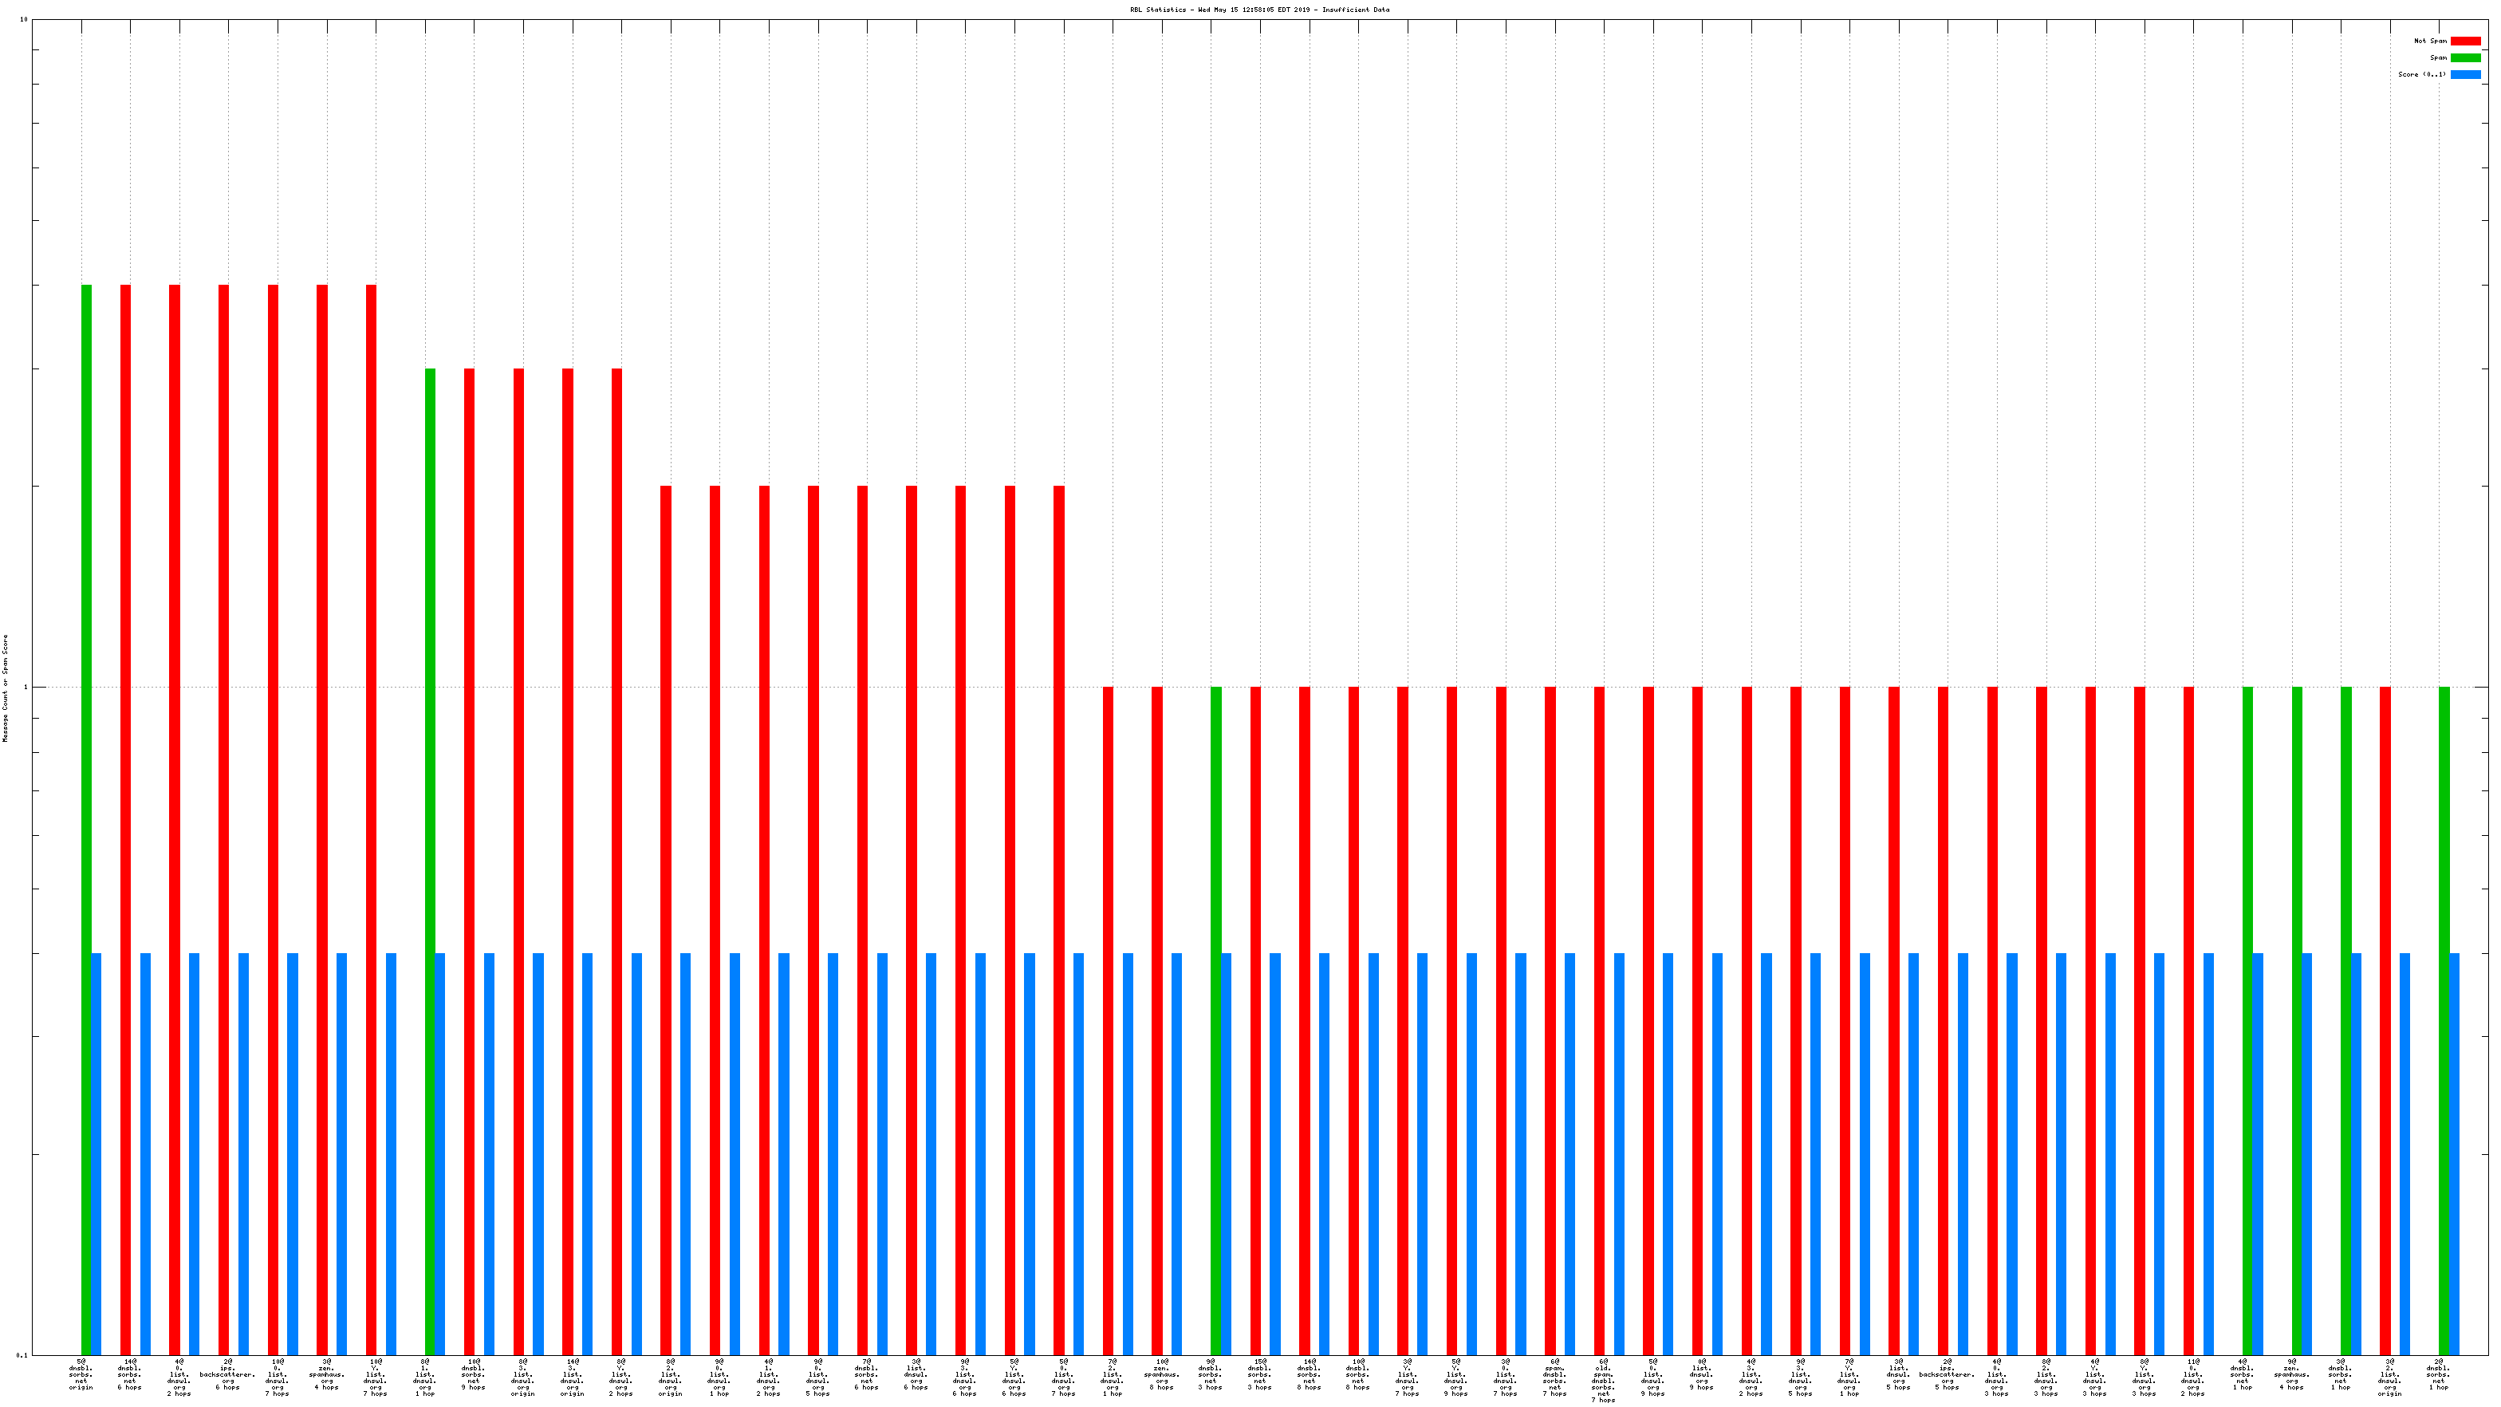
Task: Click the RBL Statistics chart title
Action: coord(1258,10)
